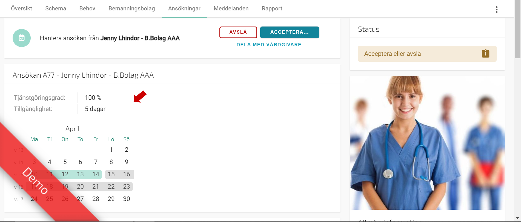521x222 pixels.
Task: Click the Acceptera eller avslå status box
Action: [x=427, y=54]
